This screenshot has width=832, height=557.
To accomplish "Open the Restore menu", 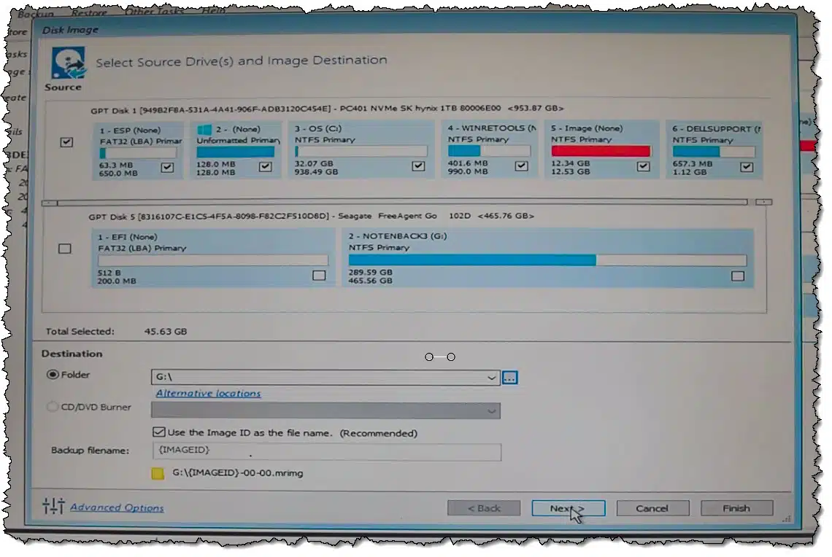I will point(89,12).
